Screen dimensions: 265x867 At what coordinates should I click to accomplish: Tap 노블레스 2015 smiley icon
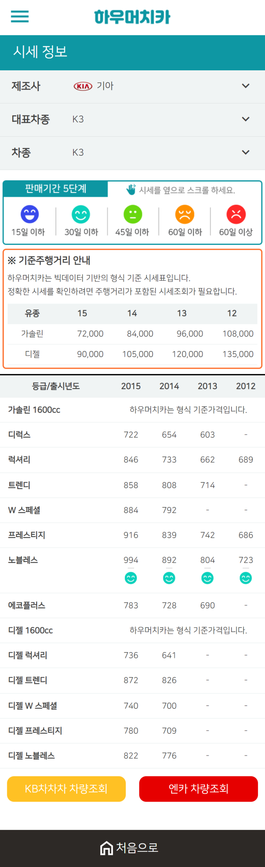tap(131, 578)
